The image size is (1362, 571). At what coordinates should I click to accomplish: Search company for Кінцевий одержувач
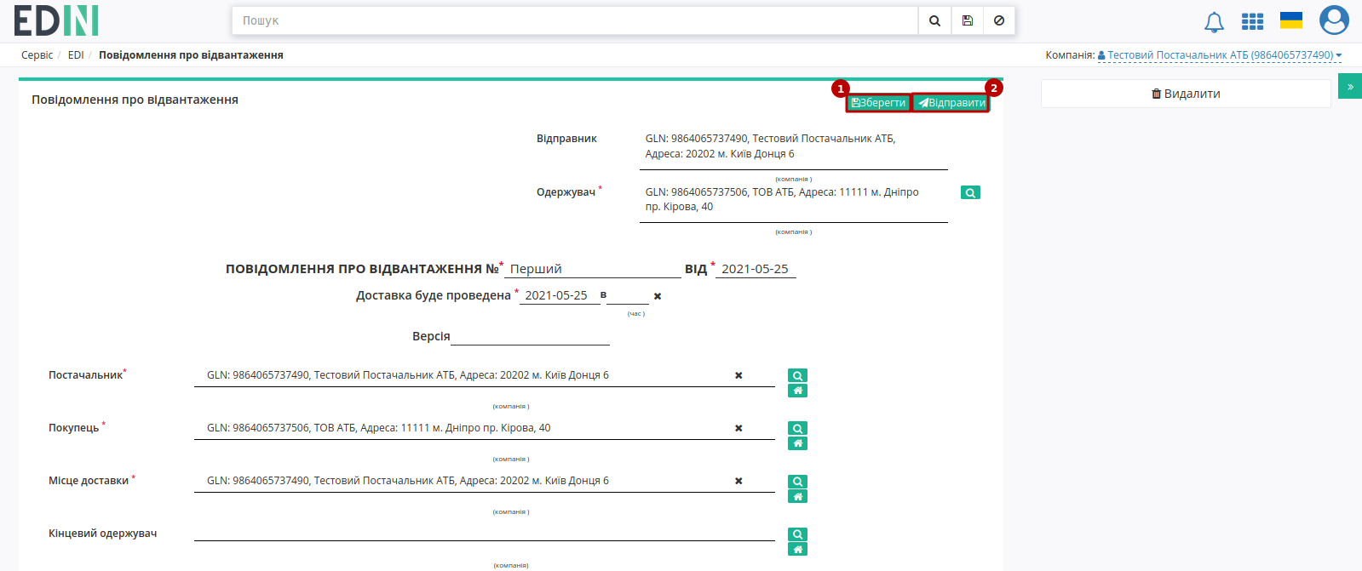coord(797,534)
